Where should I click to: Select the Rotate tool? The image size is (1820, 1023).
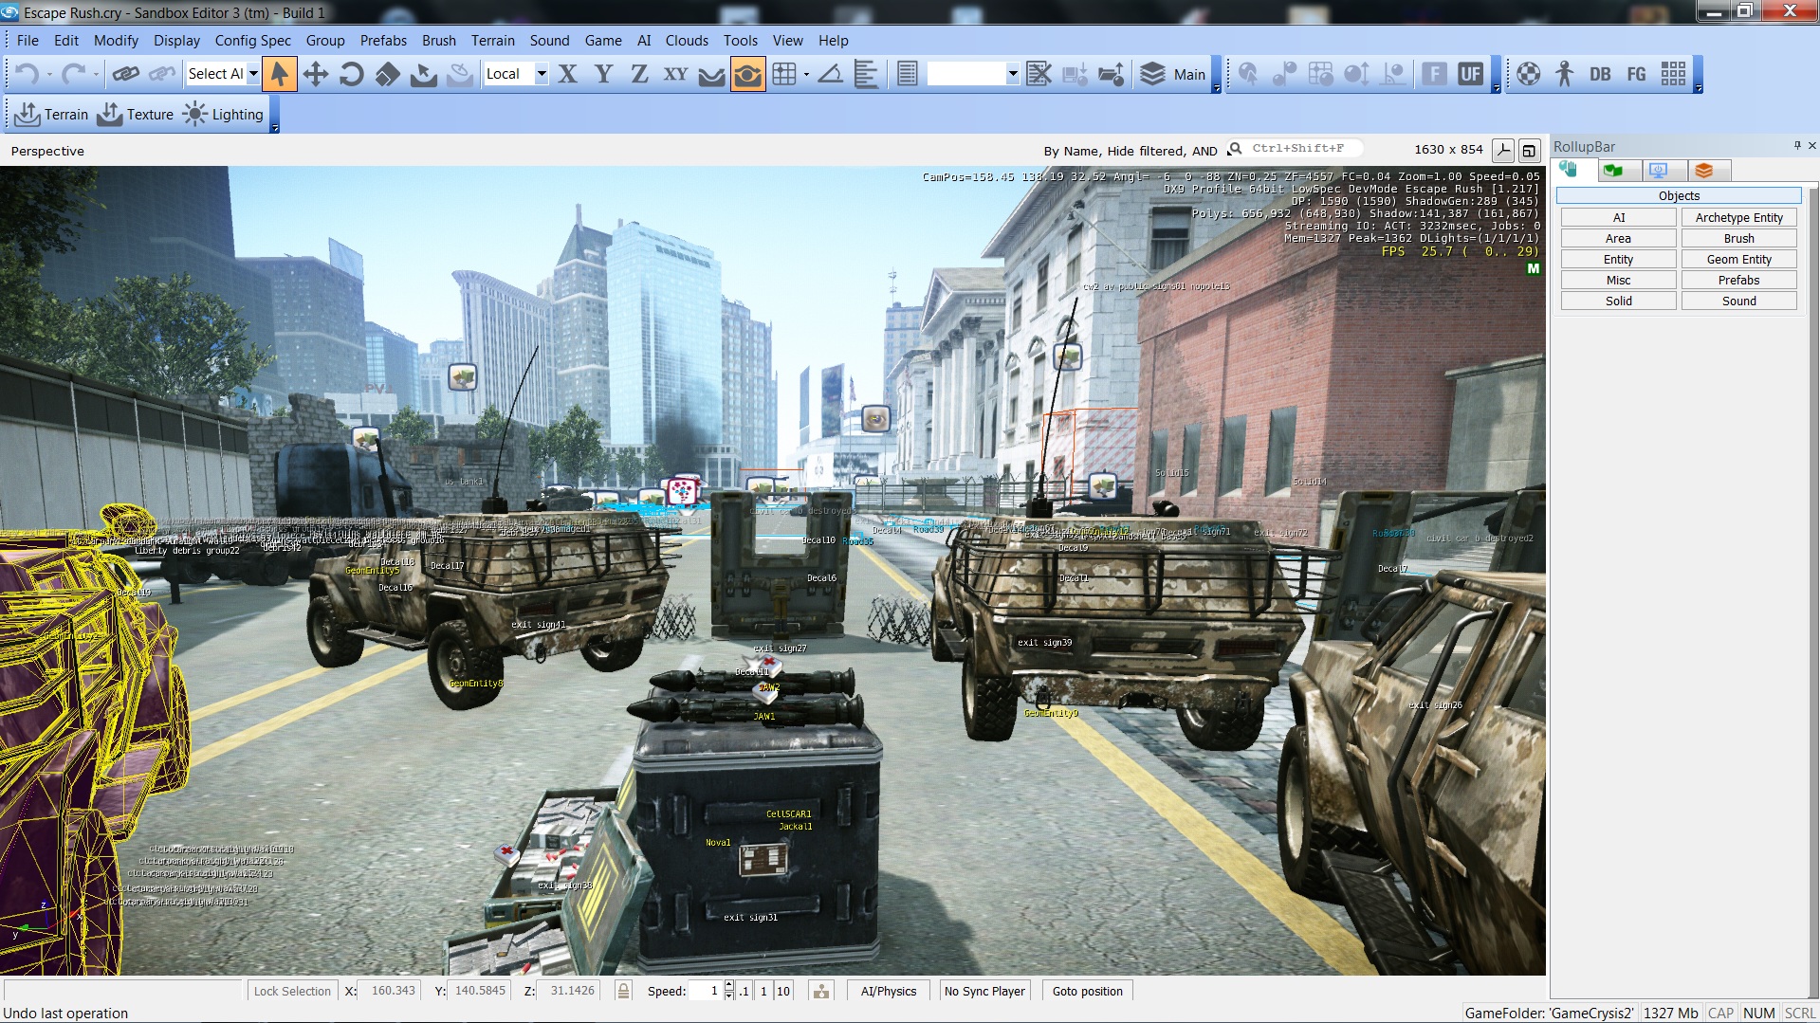pos(351,74)
